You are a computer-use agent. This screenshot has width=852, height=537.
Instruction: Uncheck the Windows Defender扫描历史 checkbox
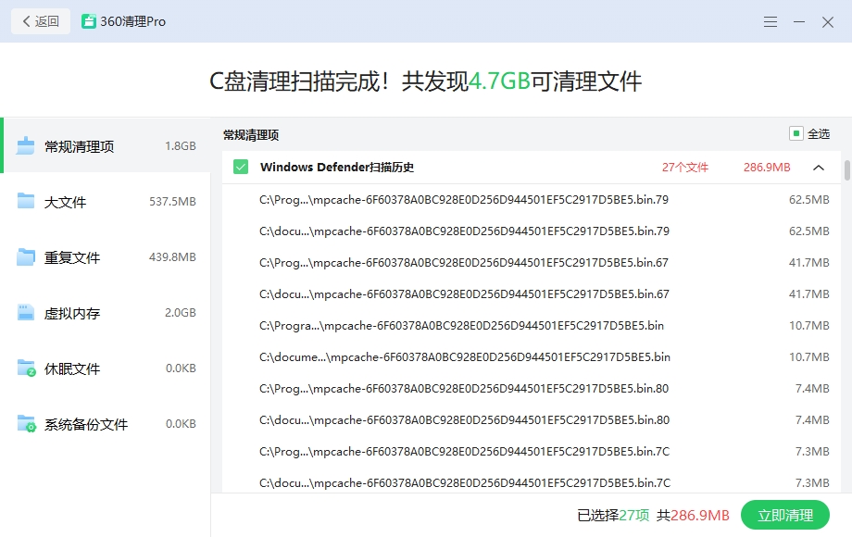tap(241, 168)
